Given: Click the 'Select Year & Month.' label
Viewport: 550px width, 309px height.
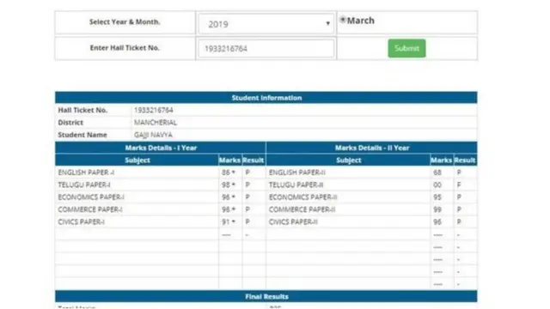Looking at the screenshot, I should [125, 21].
